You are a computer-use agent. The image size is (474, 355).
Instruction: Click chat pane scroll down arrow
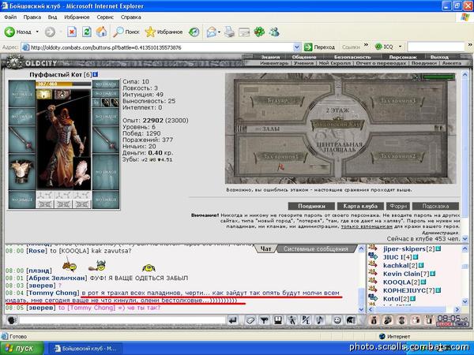(x=361, y=309)
